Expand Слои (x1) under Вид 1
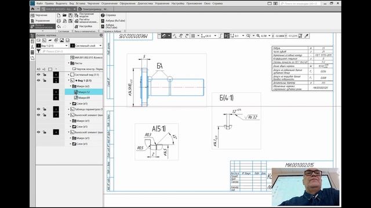This screenshot has height=208, width=371. [71, 103]
